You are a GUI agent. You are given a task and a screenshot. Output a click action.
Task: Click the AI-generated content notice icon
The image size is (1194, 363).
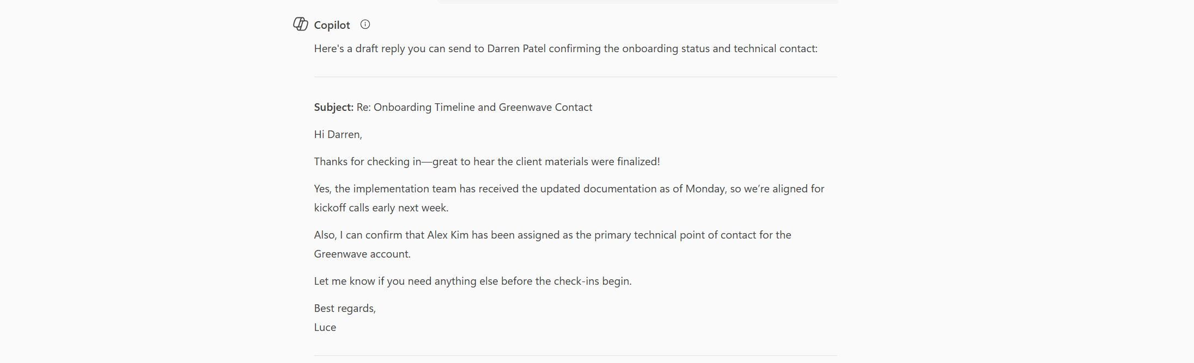(365, 24)
